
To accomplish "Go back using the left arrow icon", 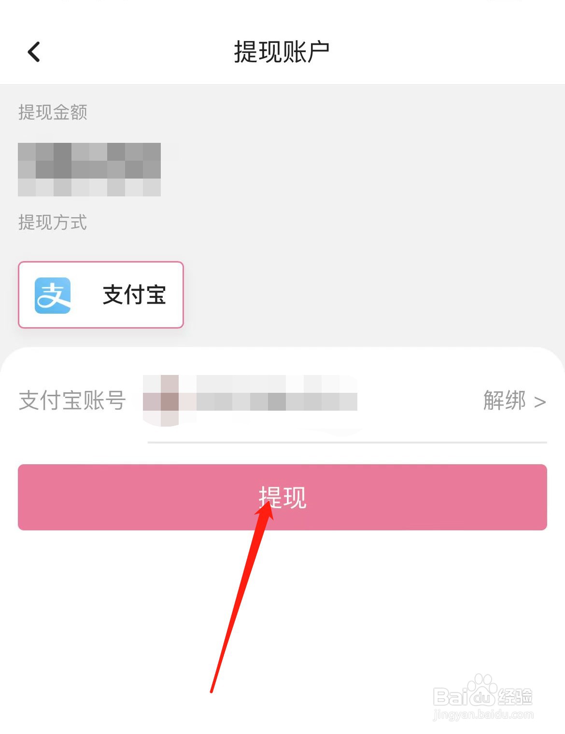I will pos(34,52).
